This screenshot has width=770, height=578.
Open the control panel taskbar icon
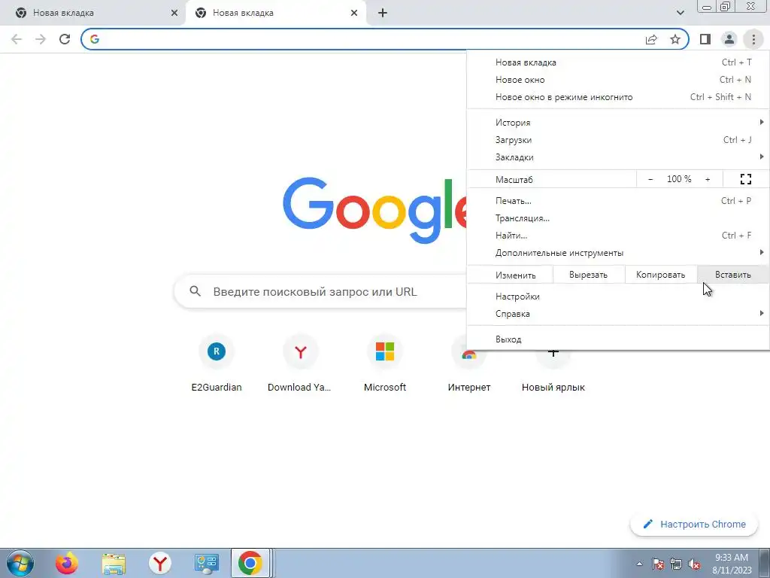tap(206, 563)
